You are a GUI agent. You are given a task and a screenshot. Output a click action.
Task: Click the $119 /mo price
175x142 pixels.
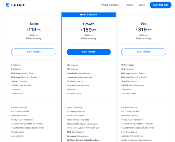click(34, 30)
